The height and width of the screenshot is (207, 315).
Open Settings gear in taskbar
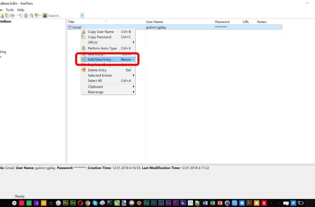tap(14, 203)
